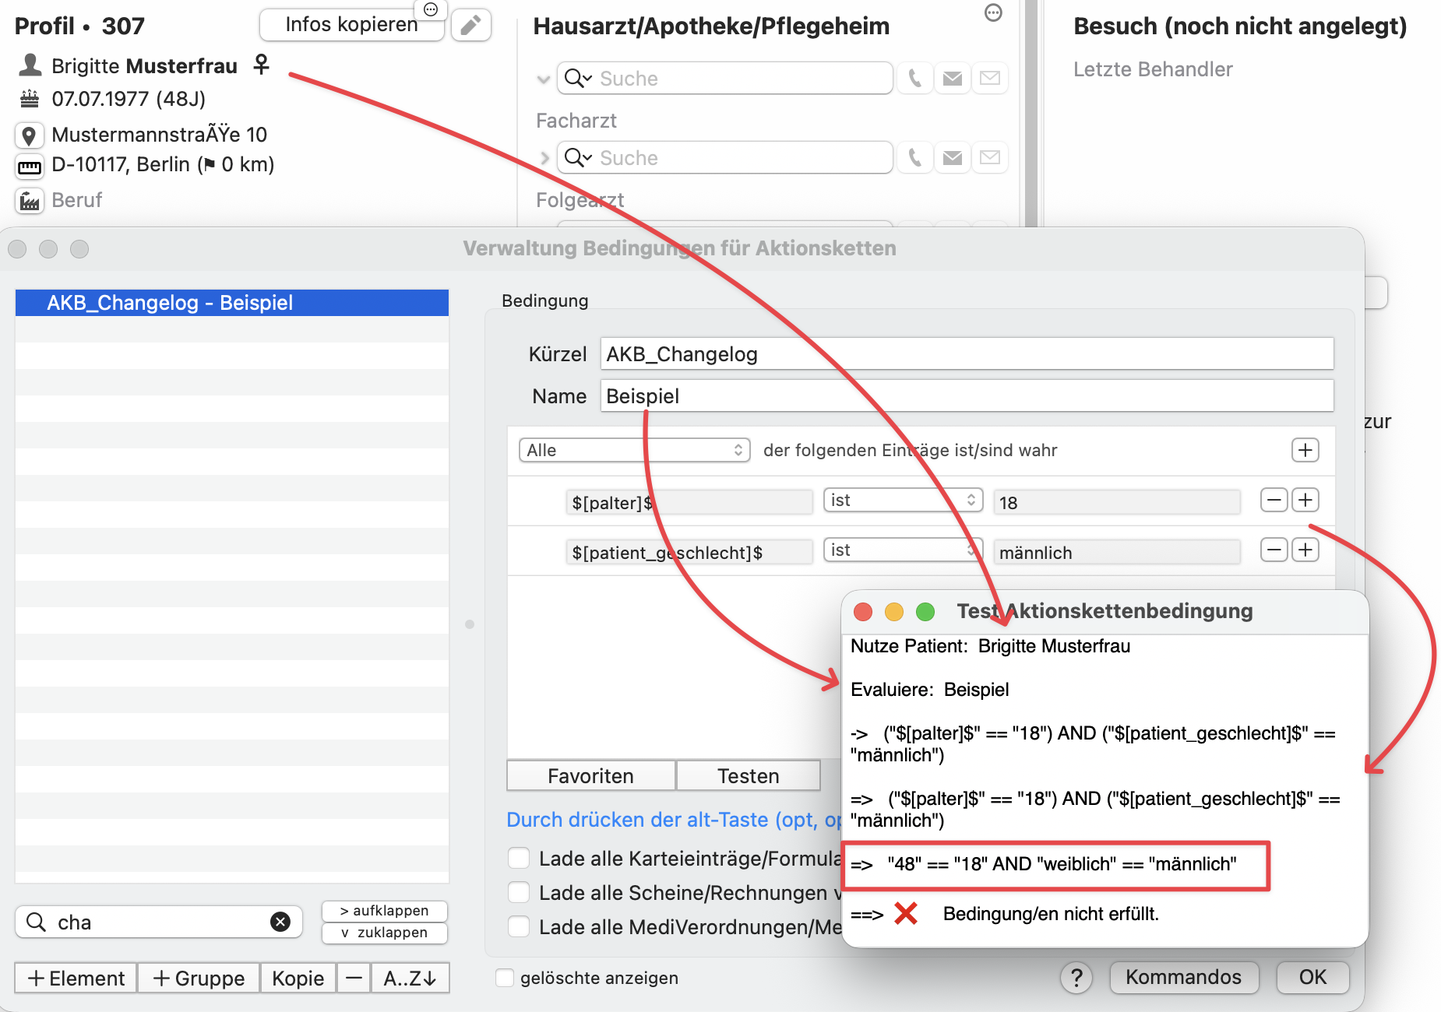Select the envelope icon next to the Facharzt field

point(952,157)
